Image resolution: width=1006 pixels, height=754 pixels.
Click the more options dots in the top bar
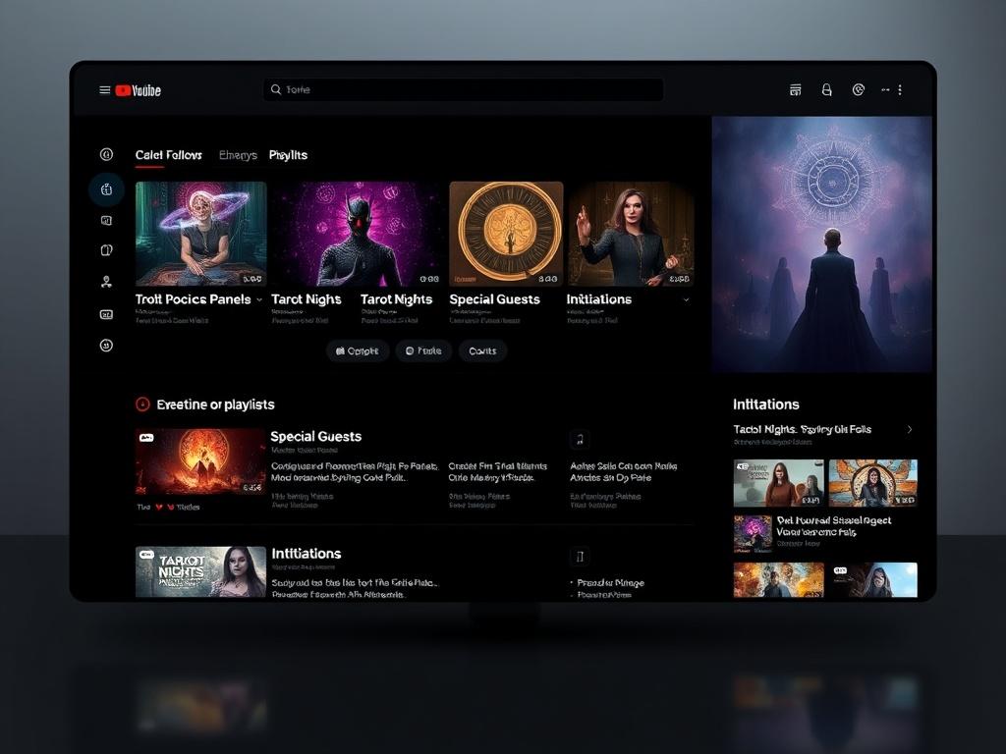pos(900,89)
